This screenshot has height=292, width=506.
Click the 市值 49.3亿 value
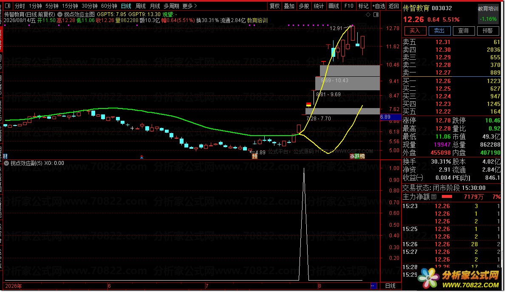[492, 136]
